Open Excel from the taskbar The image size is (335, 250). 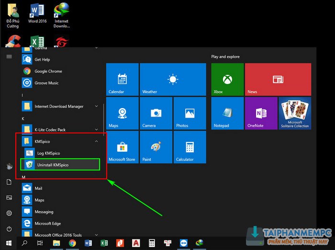[104, 243]
